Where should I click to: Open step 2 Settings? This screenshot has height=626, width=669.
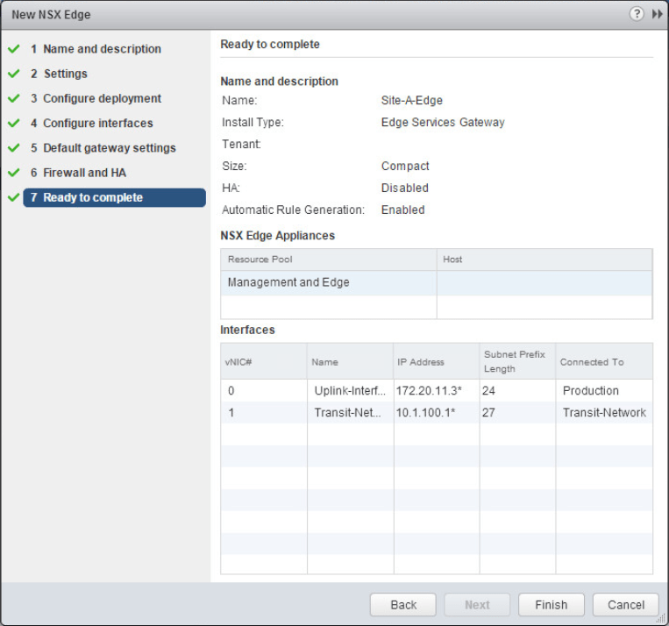coord(65,74)
